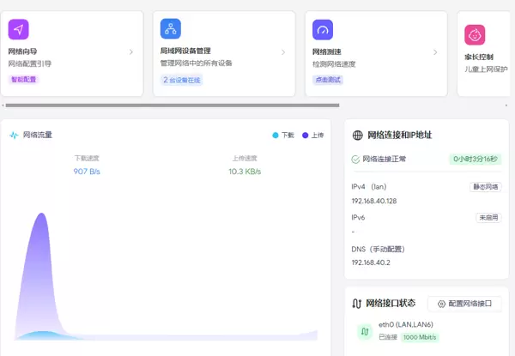Toggle the 上传 series in chart legend
This screenshot has height=356, width=515.
coord(312,135)
